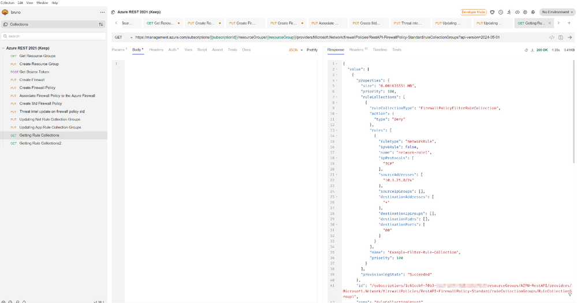577x303 pixels.
Task: Open the View menu
Action: 30,2
